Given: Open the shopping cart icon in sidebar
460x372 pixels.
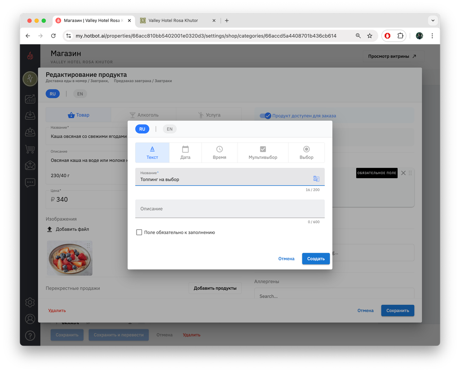Looking at the screenshot, I should [30, 149].
